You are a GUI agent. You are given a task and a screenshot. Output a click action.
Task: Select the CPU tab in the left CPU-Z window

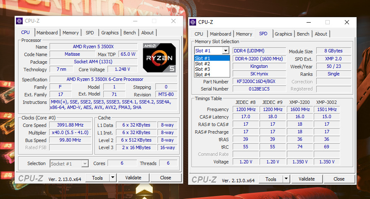point(26,32)
